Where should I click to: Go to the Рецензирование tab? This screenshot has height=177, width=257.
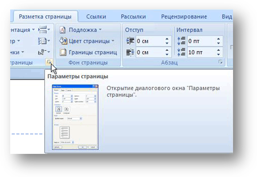184,16
